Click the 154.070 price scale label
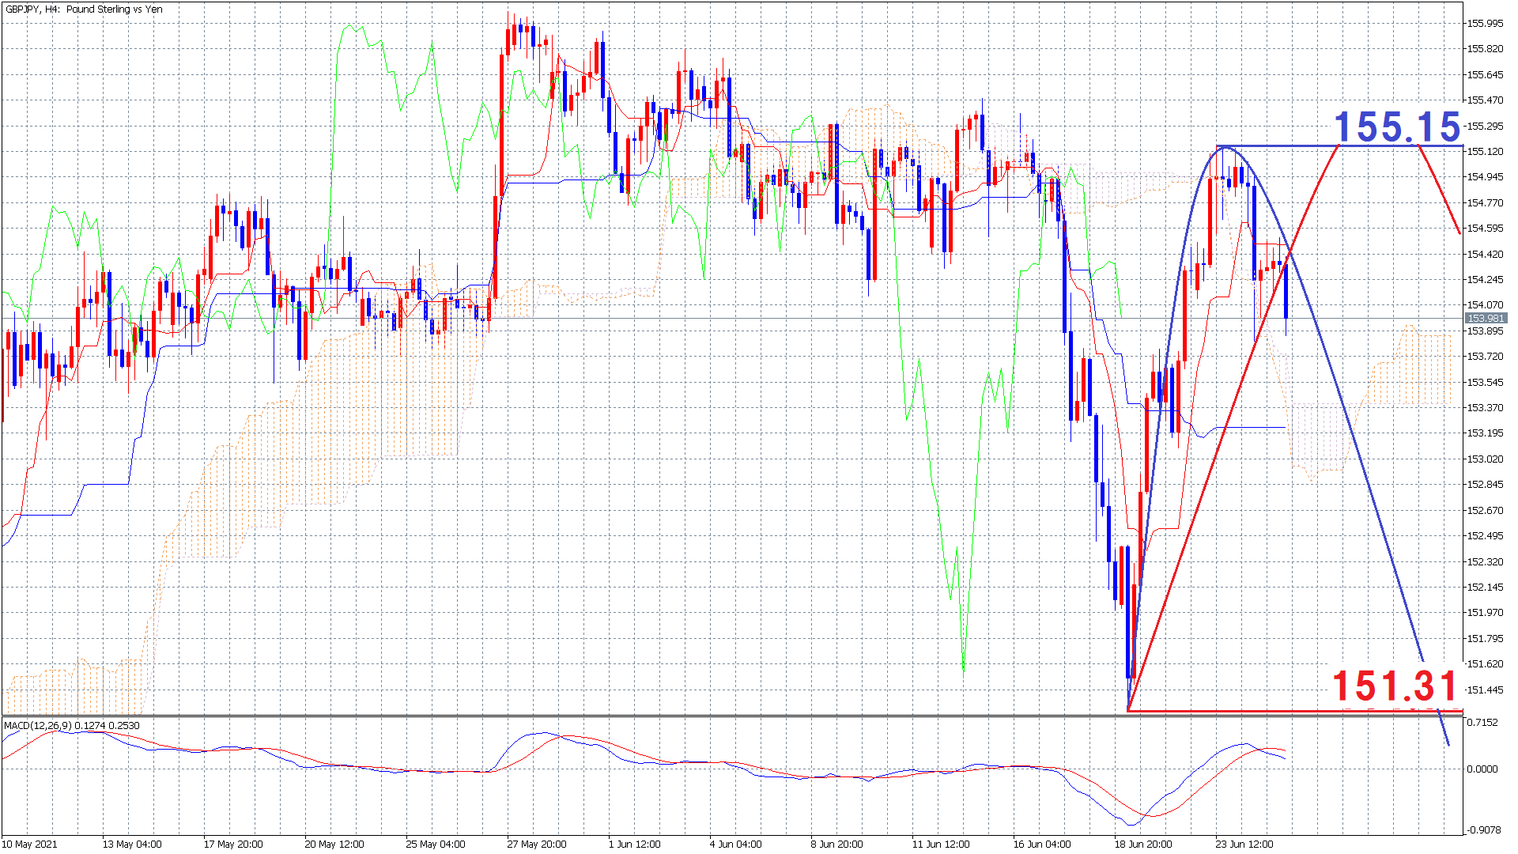 (1485, 305)
